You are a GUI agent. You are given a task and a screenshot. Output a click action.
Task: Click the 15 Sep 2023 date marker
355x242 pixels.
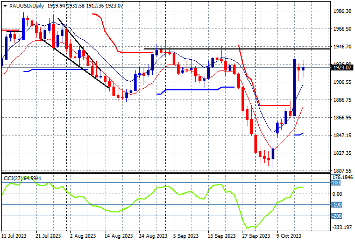tap(222, 236)
